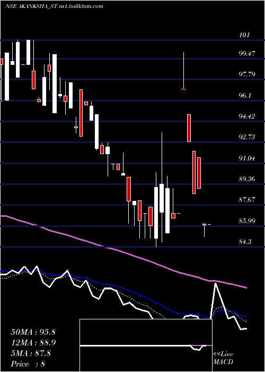Click the <<Live MACD label
Viewport: 265px width, 372px height.
pos(223,358)
